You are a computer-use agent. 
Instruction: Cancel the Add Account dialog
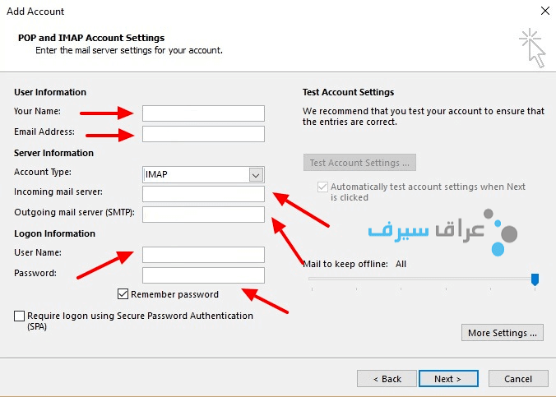518,379
